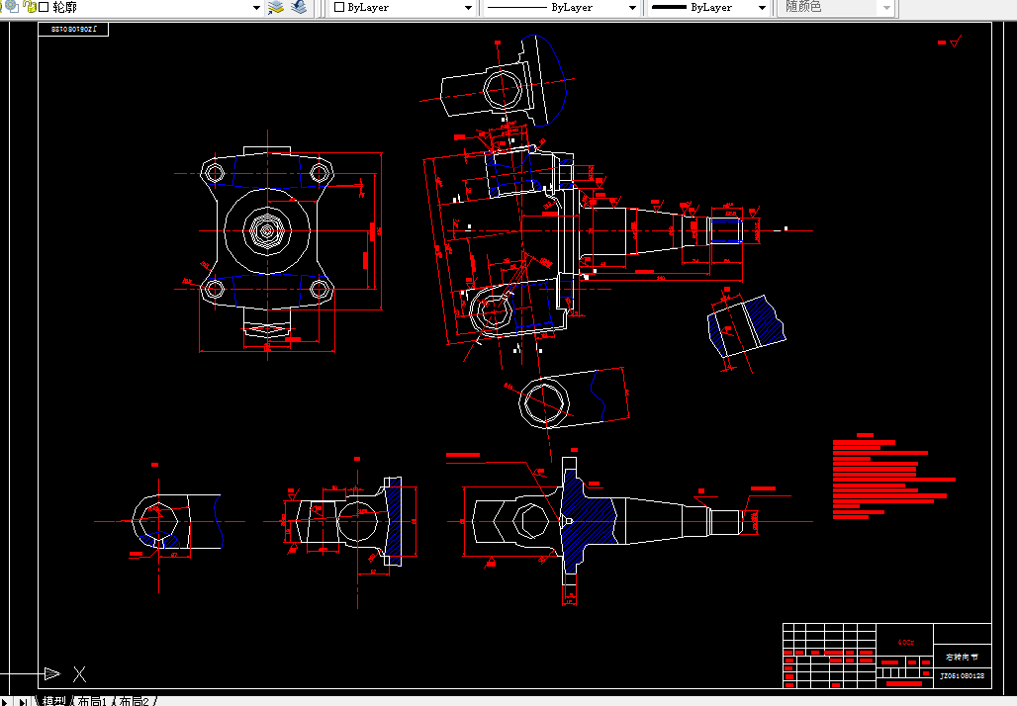The width and height of the screenshot is (1017, 706).
Task: Click the next-tab arrow button
Action: click(x=5, y=701)
